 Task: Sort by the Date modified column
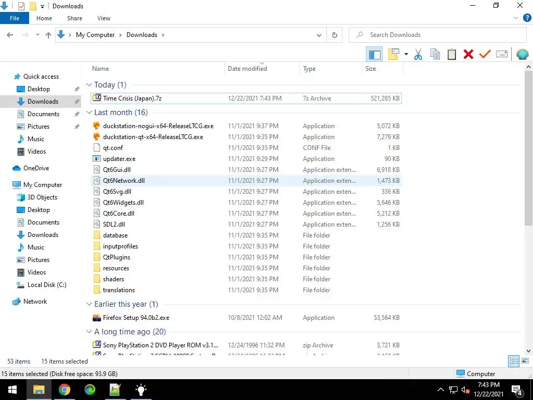[x=262, y=69]
